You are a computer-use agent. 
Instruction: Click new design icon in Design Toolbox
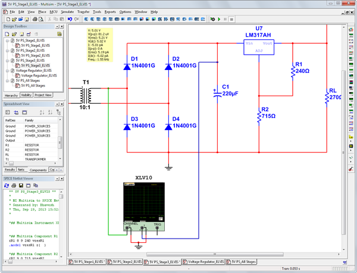[x=7, y=34]
